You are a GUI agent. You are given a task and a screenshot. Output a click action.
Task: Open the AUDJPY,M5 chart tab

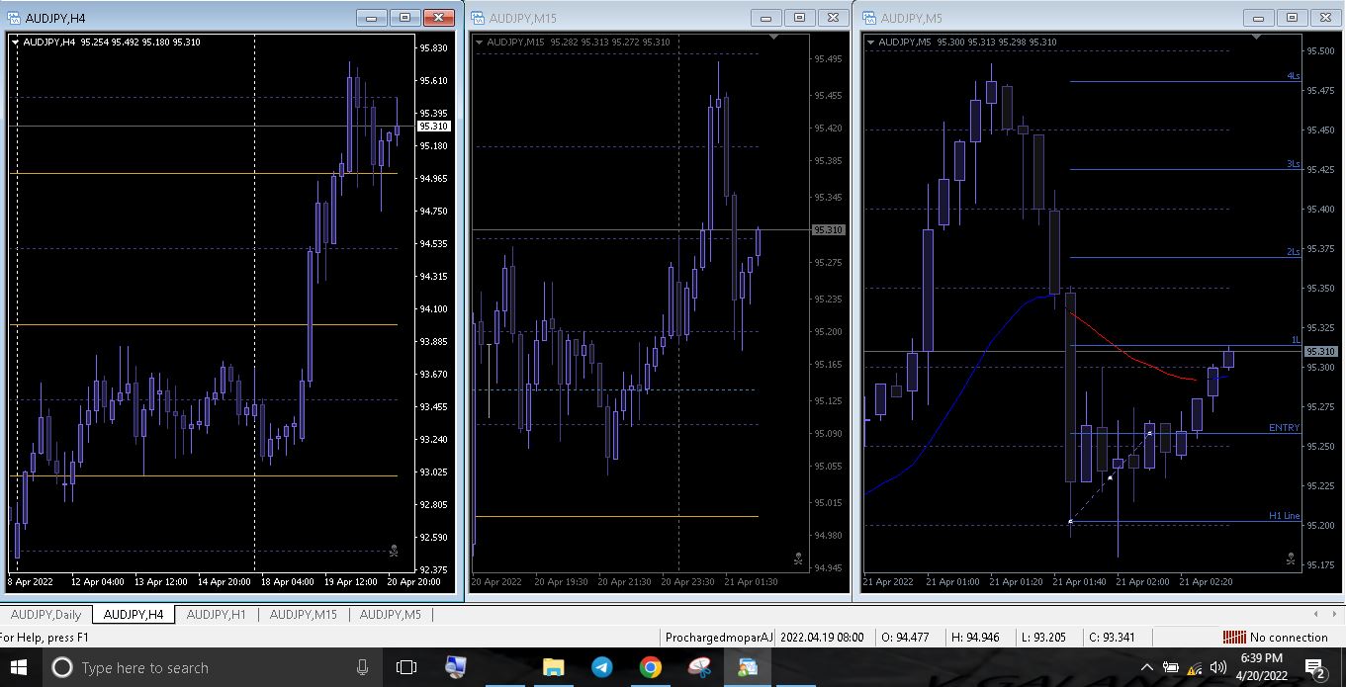click(390, 615)
